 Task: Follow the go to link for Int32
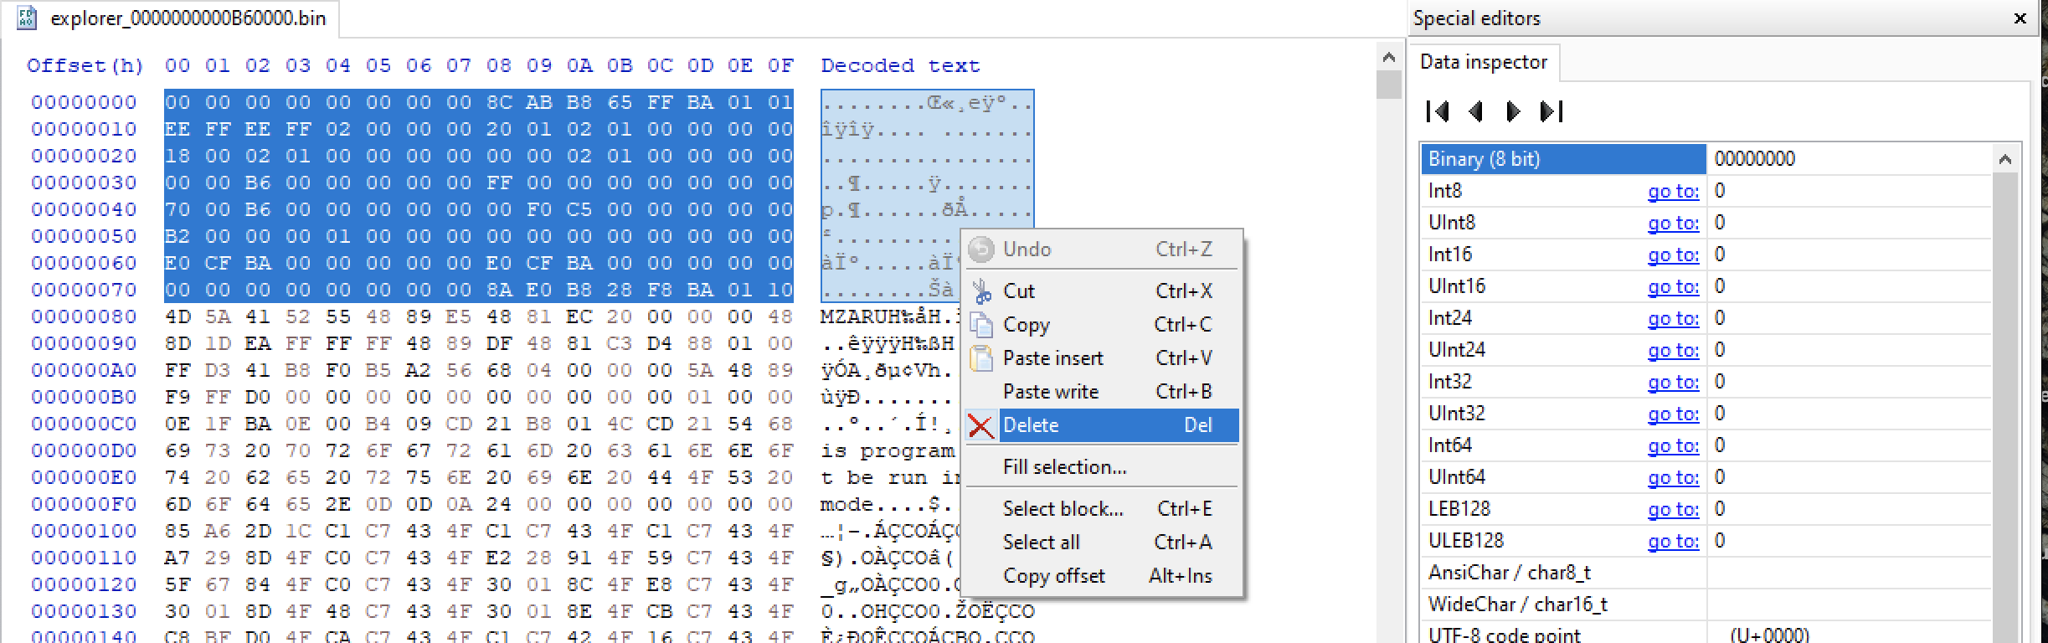click(x=1673, y=382)
